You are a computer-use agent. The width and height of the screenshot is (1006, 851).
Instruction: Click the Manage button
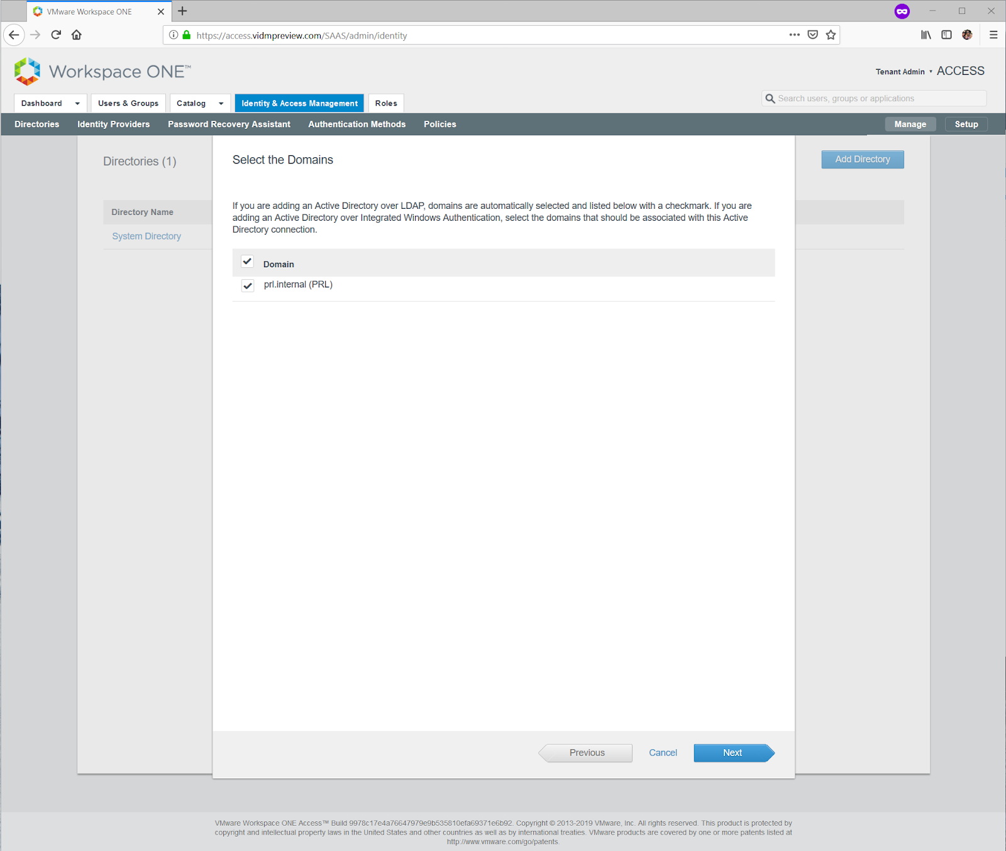click(910, 125)
